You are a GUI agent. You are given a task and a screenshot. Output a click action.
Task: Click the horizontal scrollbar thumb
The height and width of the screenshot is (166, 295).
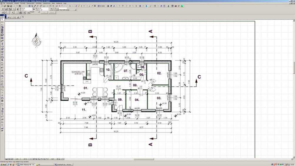(144, 159)
